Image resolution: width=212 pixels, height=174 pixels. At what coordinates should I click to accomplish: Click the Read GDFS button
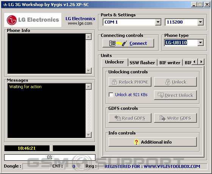pyautogui.click(x=130, y=118)
